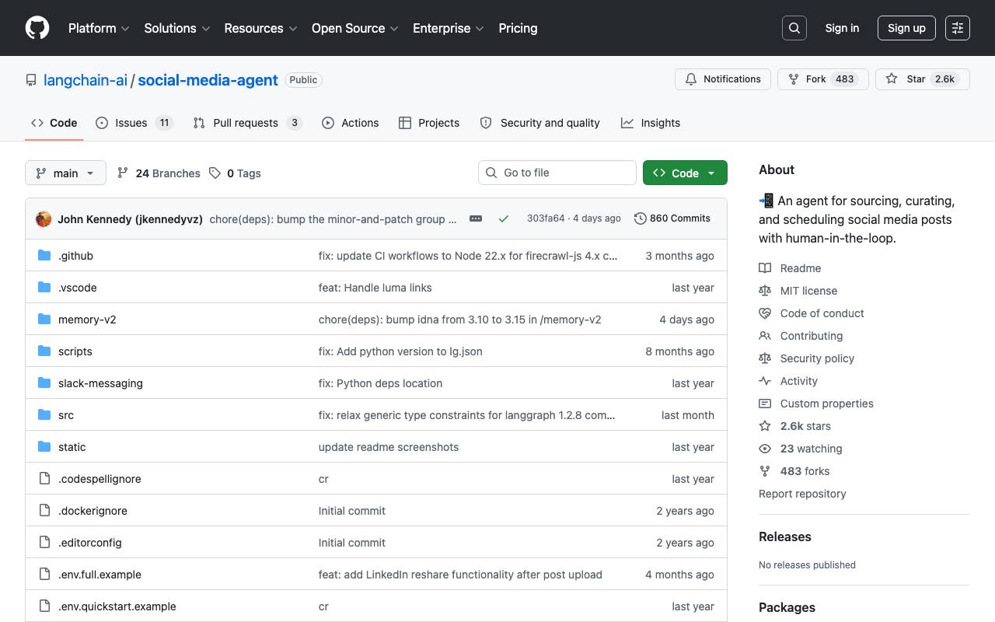Open the .editorconfig file
Viewport: 995px width, 622px height.
90,543
